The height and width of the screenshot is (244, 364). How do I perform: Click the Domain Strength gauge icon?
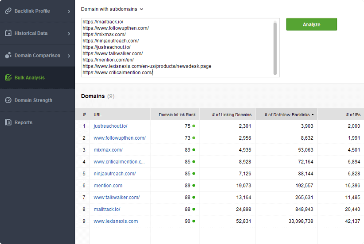[8, 100]
